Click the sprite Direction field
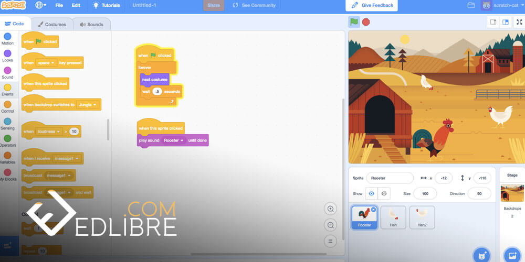Viewport: 525px width, 262px height. point(479,193)
